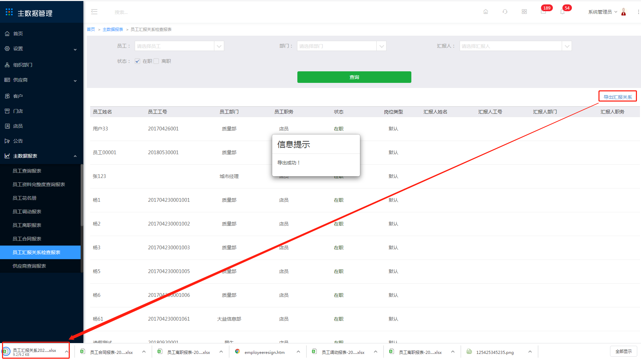Open the 汇报人 selection dropdown arrow
Screen dimensions: 641x359
click(567, 46)
